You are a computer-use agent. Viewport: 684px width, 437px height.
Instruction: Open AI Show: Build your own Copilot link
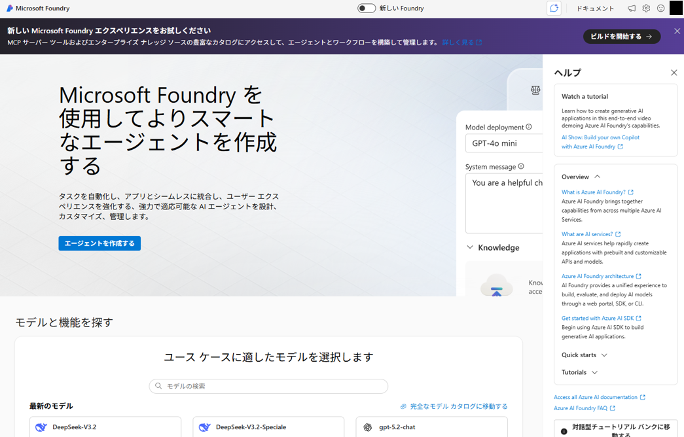[600, 142]
